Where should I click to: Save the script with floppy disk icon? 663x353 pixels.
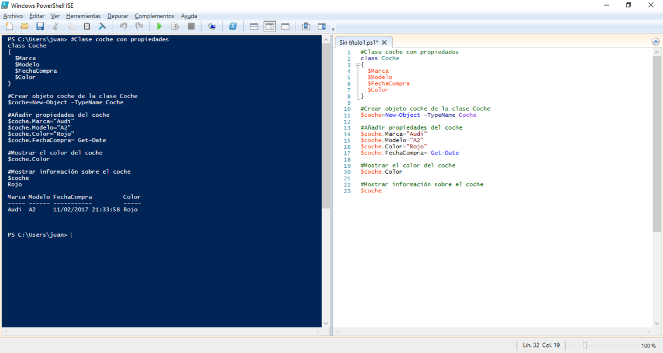click(x=40, y=26)
